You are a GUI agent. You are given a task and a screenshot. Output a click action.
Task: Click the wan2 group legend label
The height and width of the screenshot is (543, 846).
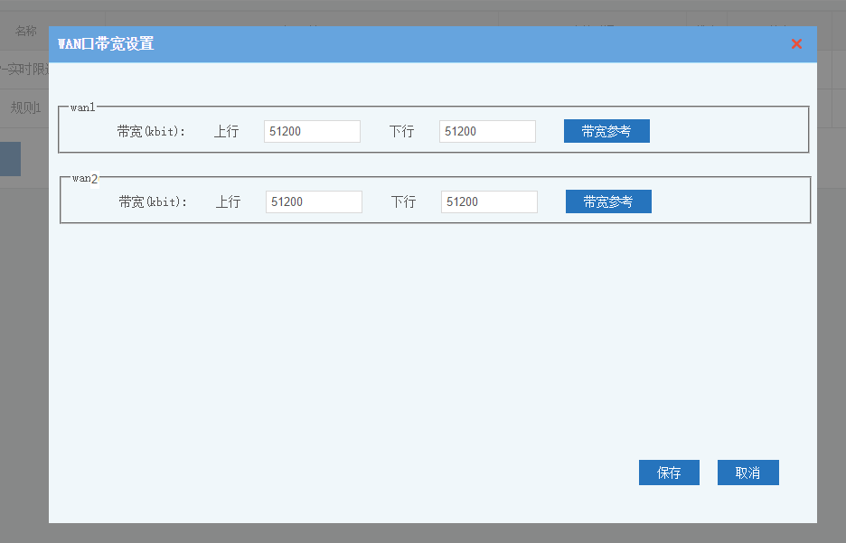(x=85, y=178)
